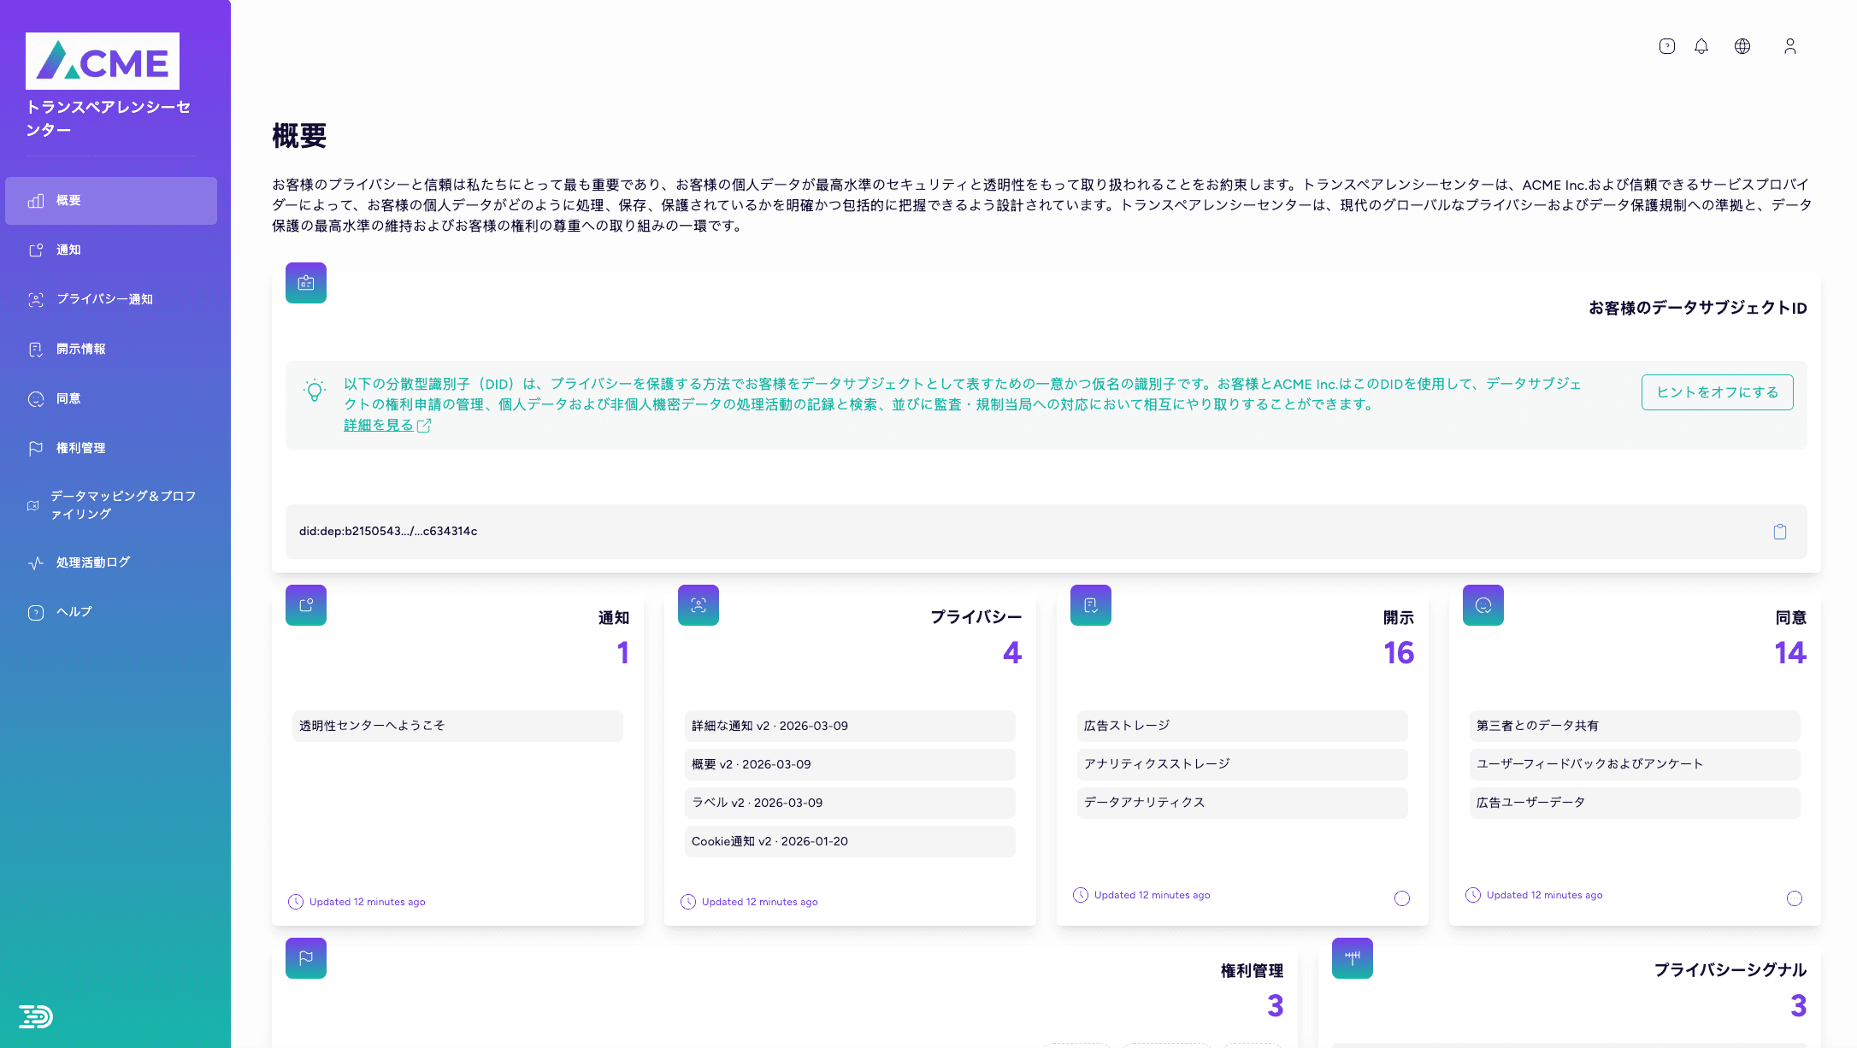Click the プライバシーシグナル card icon
The image size is (1857, 1048).
pos(1352,958)
